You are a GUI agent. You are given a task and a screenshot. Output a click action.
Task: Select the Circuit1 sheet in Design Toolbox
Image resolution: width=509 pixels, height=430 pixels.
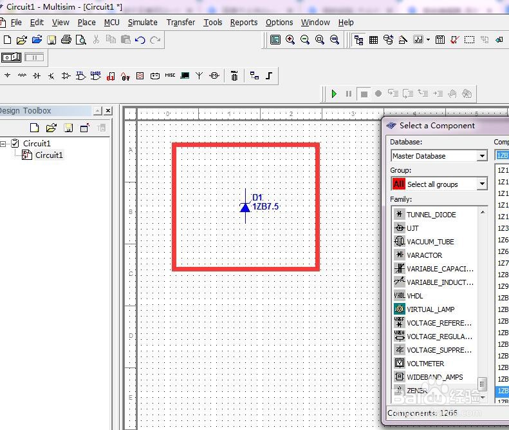pos(49,155)
